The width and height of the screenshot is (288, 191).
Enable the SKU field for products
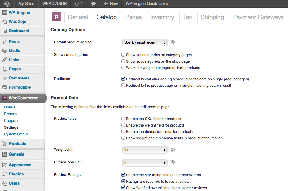coord(123,119)
